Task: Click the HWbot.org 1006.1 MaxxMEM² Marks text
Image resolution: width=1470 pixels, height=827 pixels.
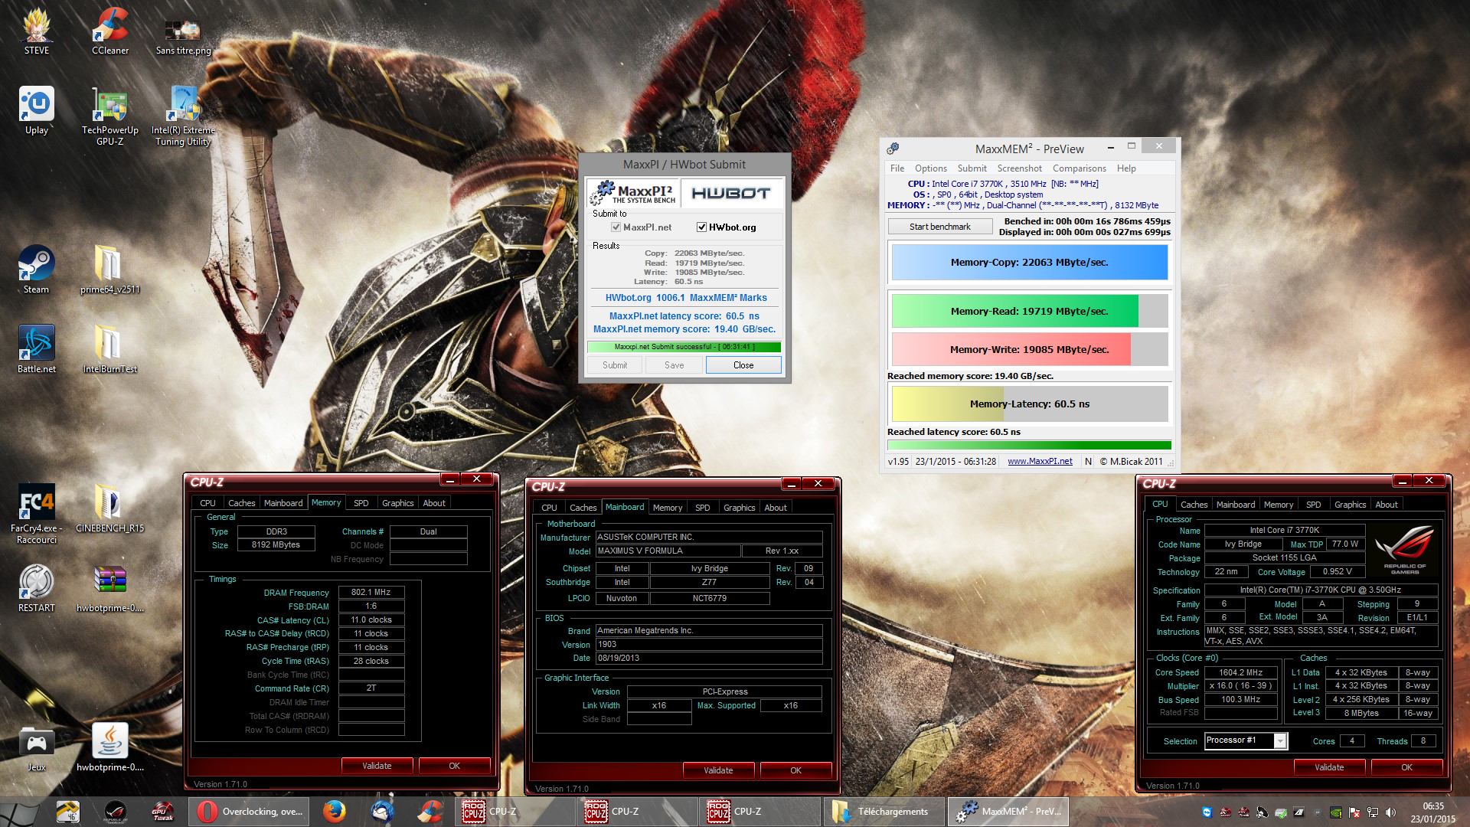Action: tap(686, 298)
